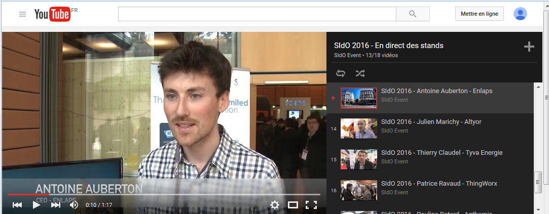The width and height of the screenshot is (549, 214).
Task: Toggle playlist repeat loop
Action: [341, 73]
